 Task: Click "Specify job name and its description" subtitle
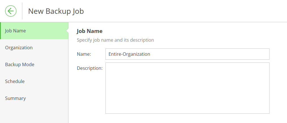(x=115, y=40)
